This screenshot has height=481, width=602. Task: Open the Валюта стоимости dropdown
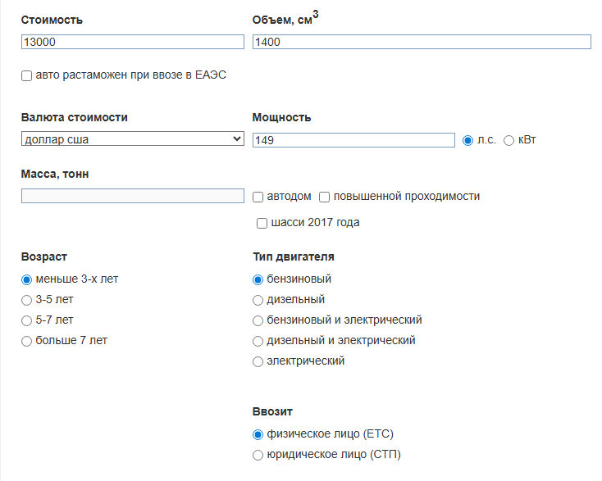click(x=132, y=138)
